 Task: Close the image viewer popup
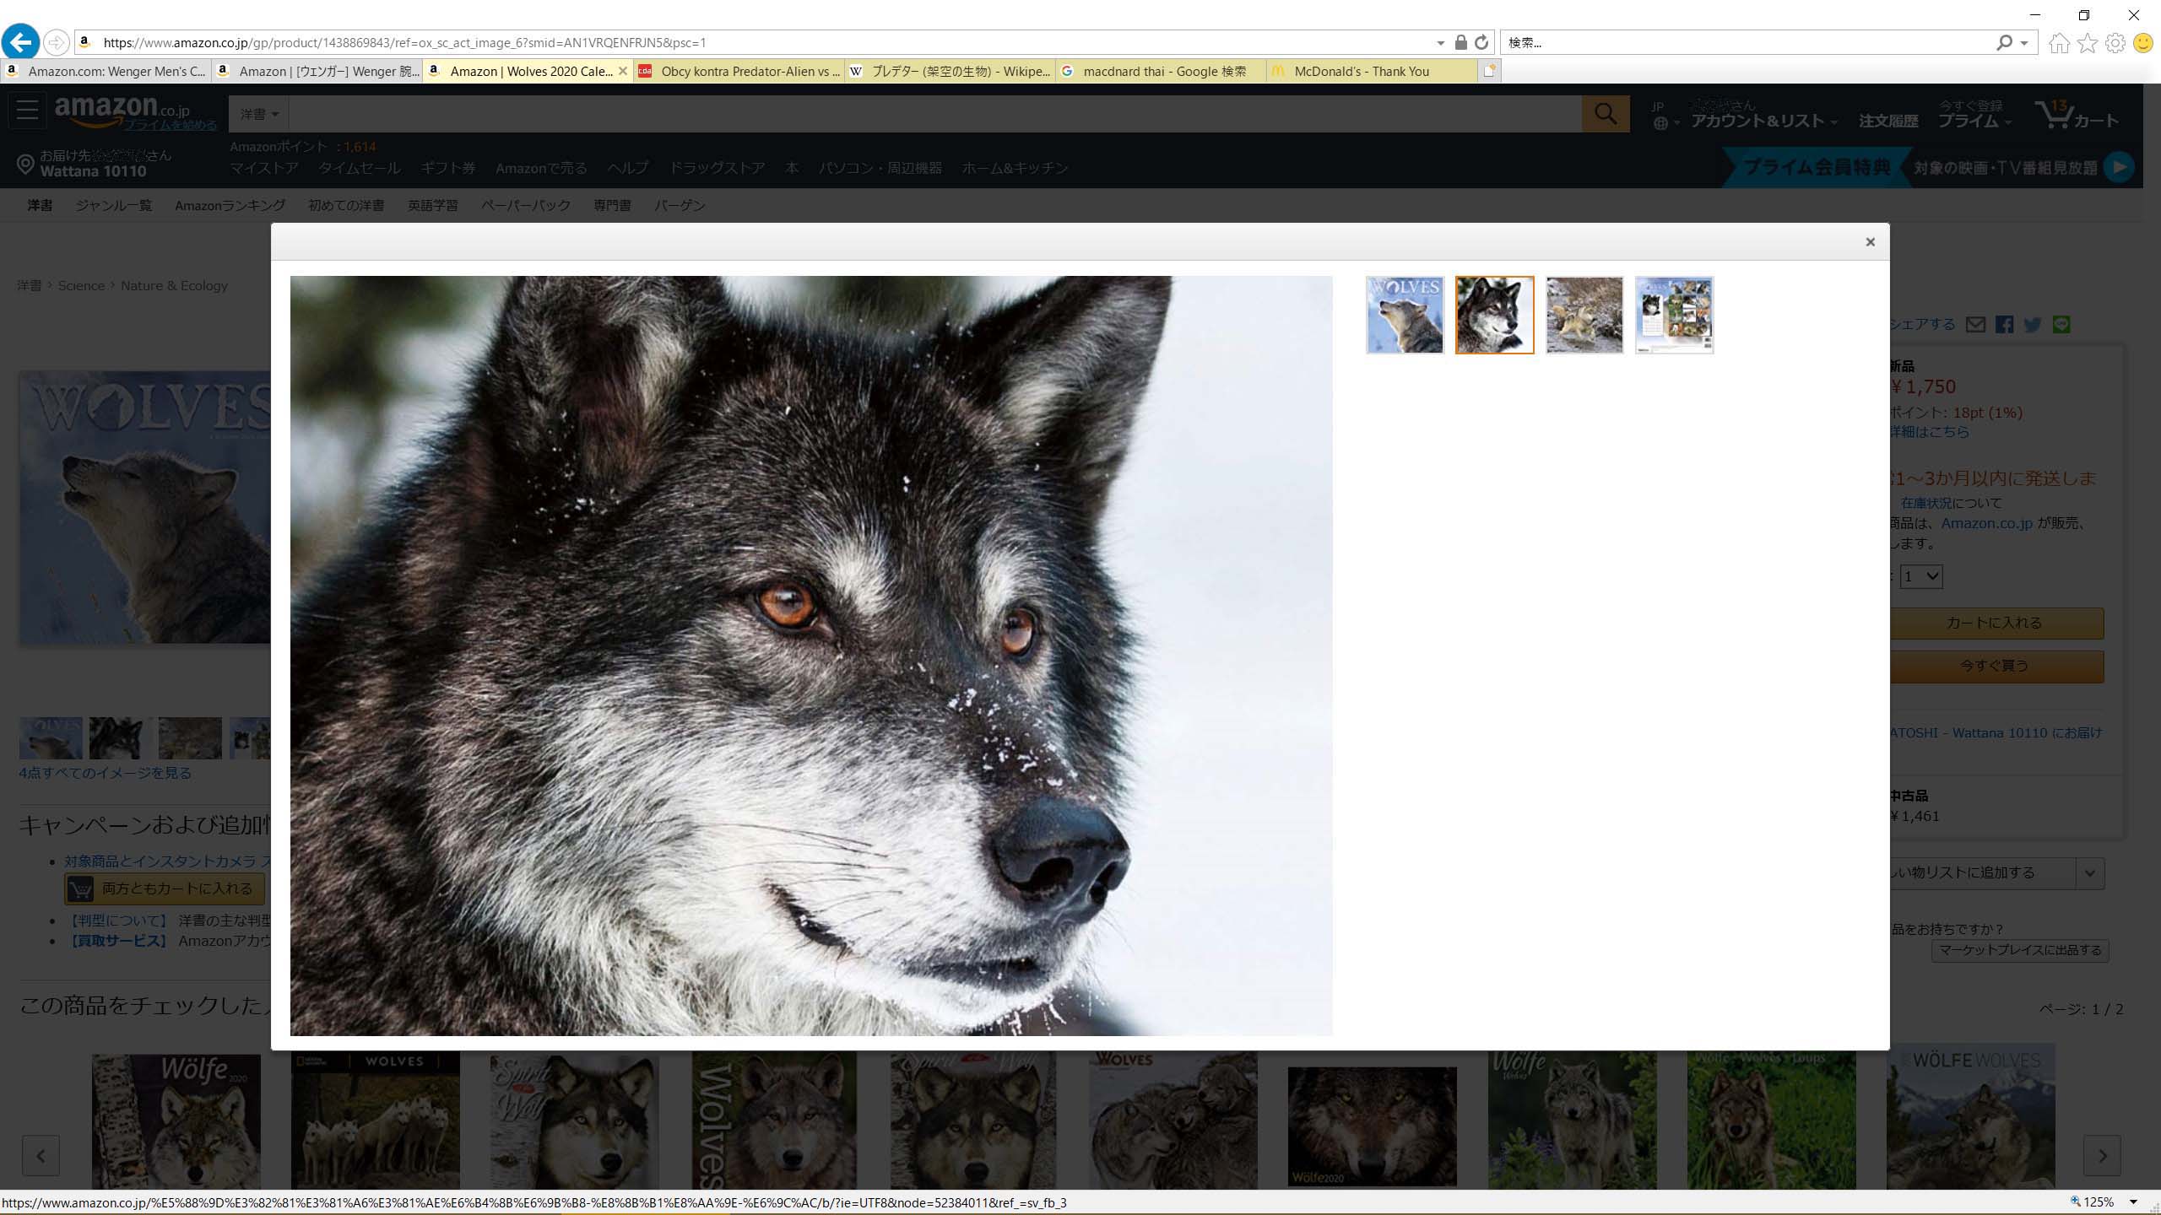click(x=1870, y=242)
